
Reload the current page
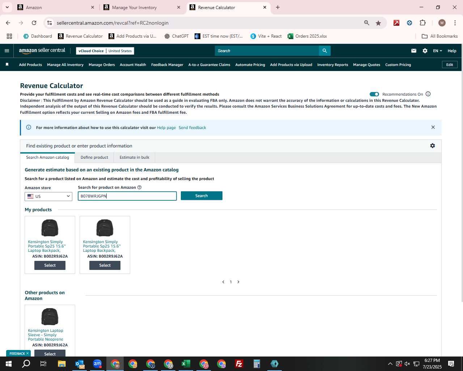click(34, 23)
